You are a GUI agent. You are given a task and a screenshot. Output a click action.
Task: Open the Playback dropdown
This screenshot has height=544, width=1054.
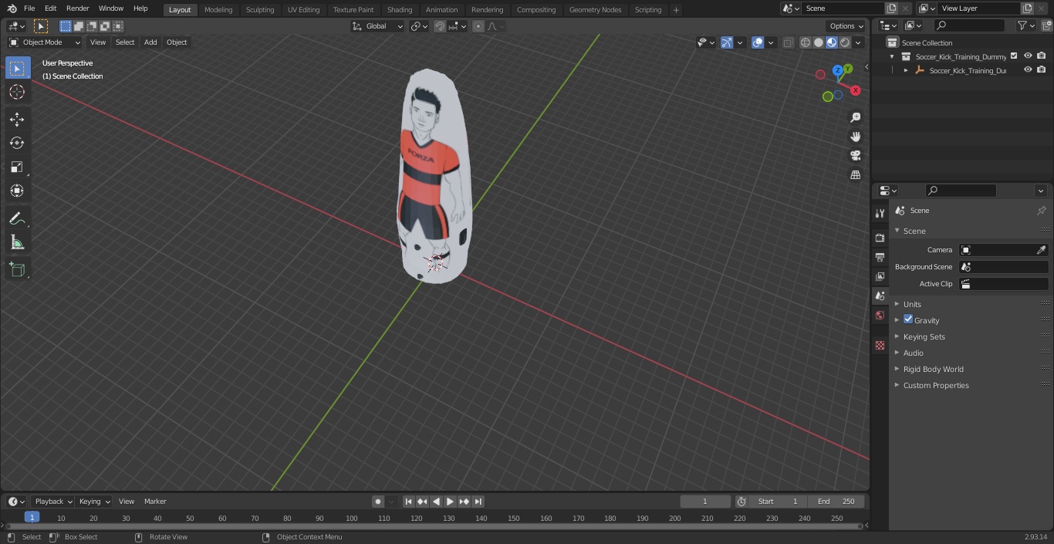pos(53,502)
